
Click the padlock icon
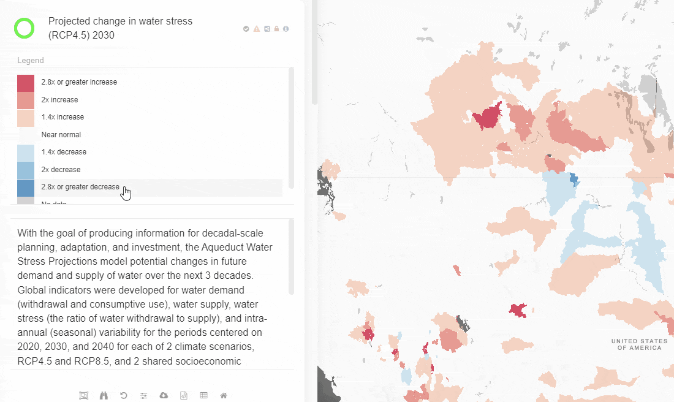276,29
